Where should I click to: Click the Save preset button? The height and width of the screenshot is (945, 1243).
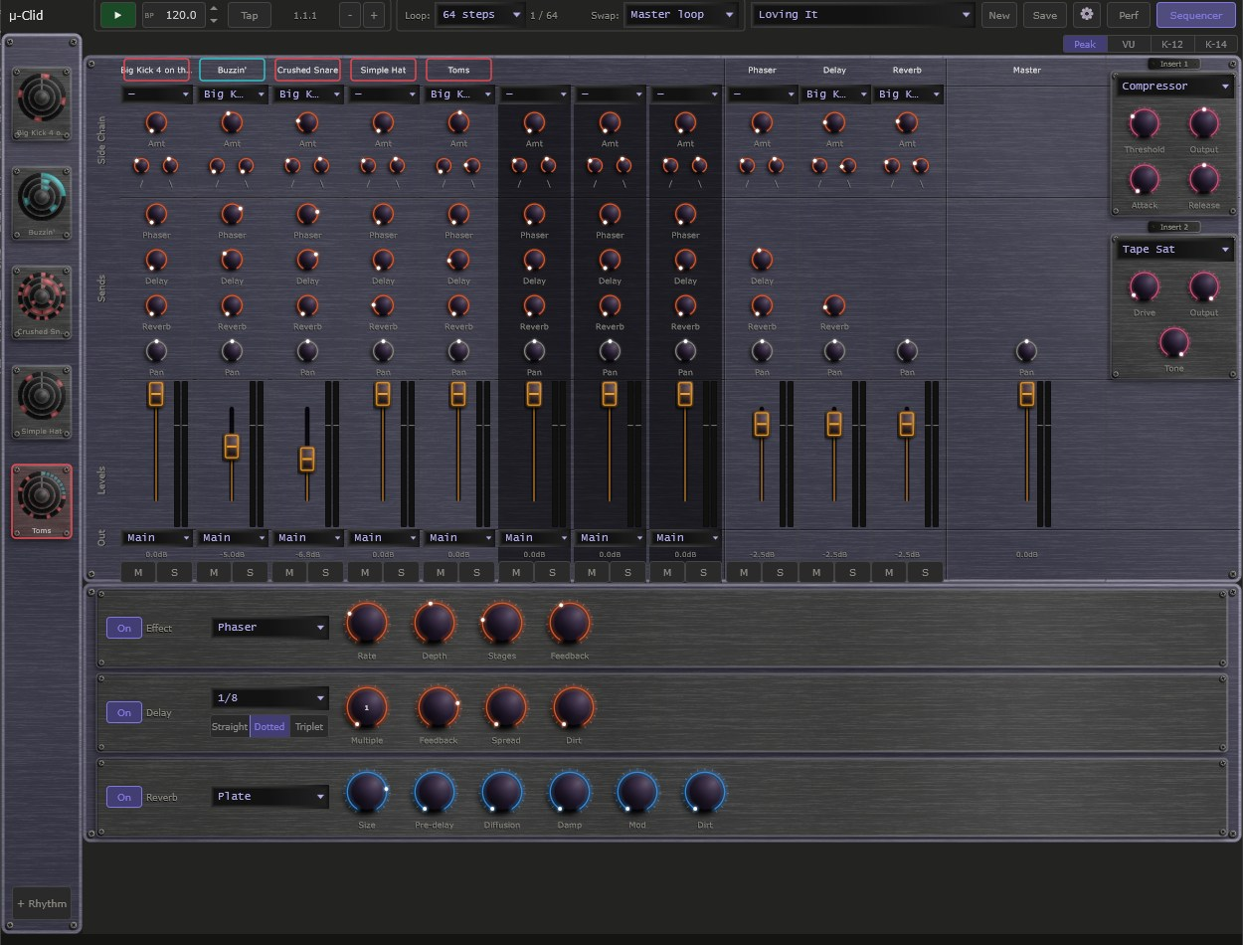click(1045, 15)
